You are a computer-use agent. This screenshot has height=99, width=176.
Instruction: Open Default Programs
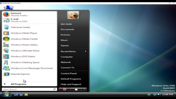pos(71,79)
